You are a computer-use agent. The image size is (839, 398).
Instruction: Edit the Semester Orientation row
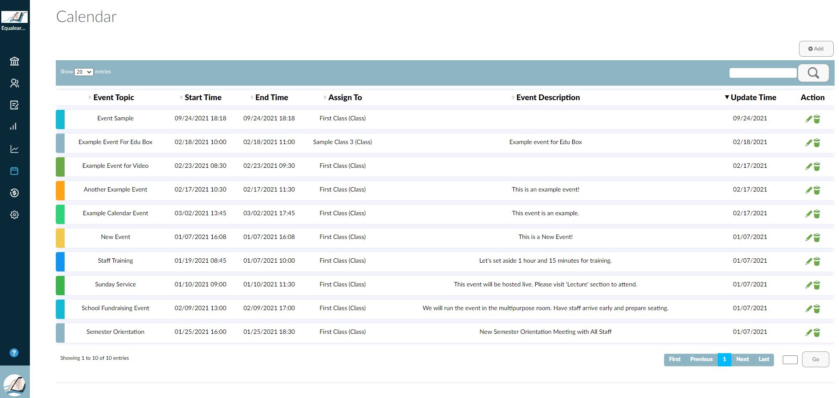(808, 333)
